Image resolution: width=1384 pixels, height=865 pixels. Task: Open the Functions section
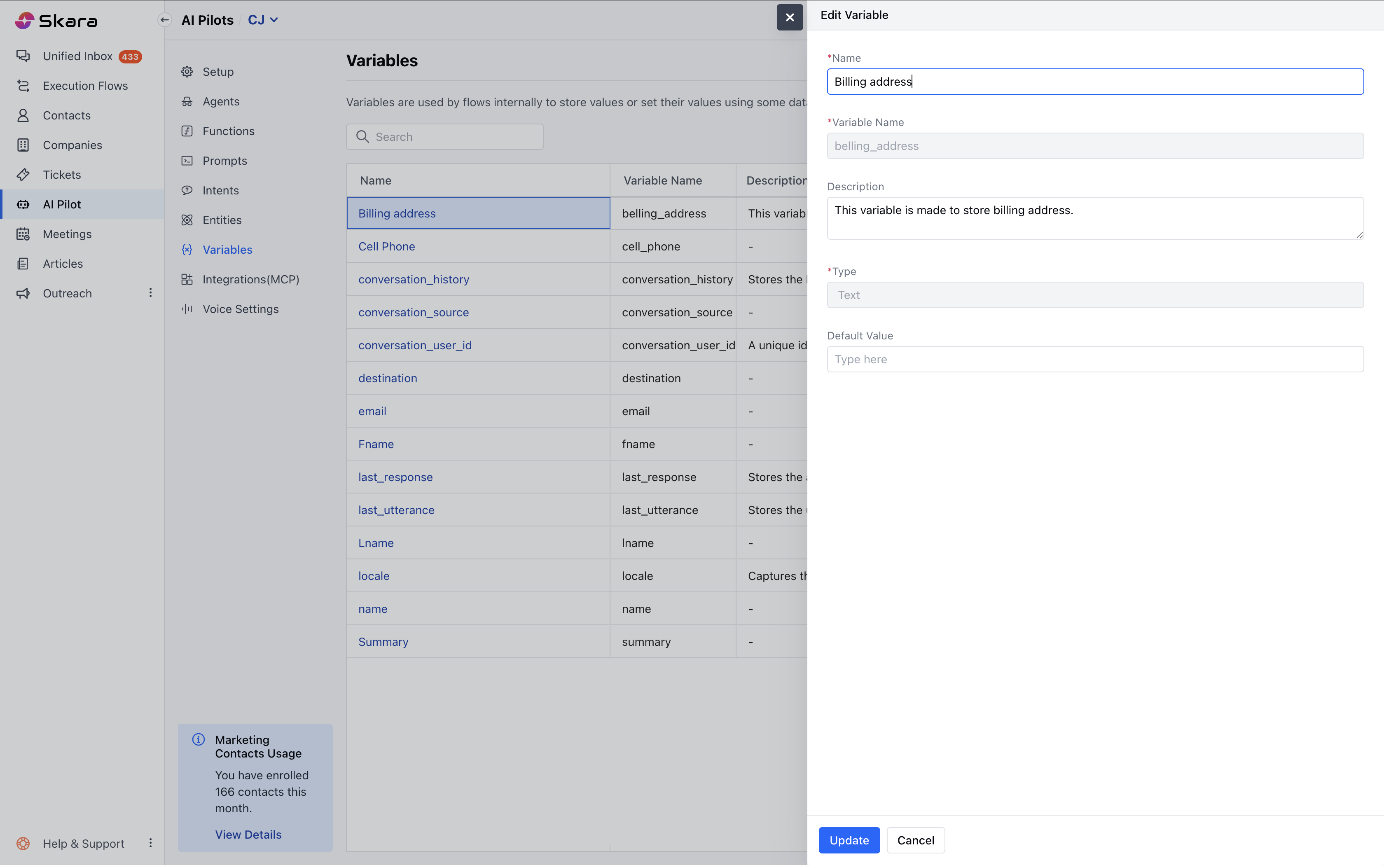click(228, 131)
